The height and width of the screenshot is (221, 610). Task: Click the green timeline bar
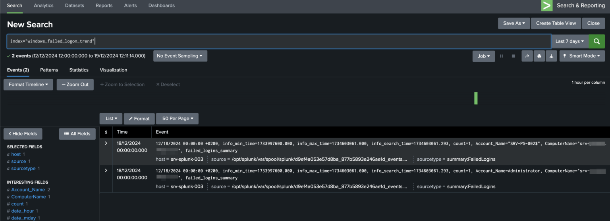476,98
